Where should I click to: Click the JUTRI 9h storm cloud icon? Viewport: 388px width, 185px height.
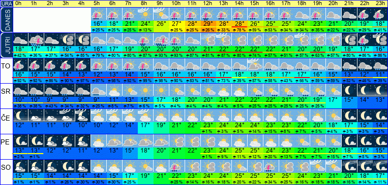161,39
